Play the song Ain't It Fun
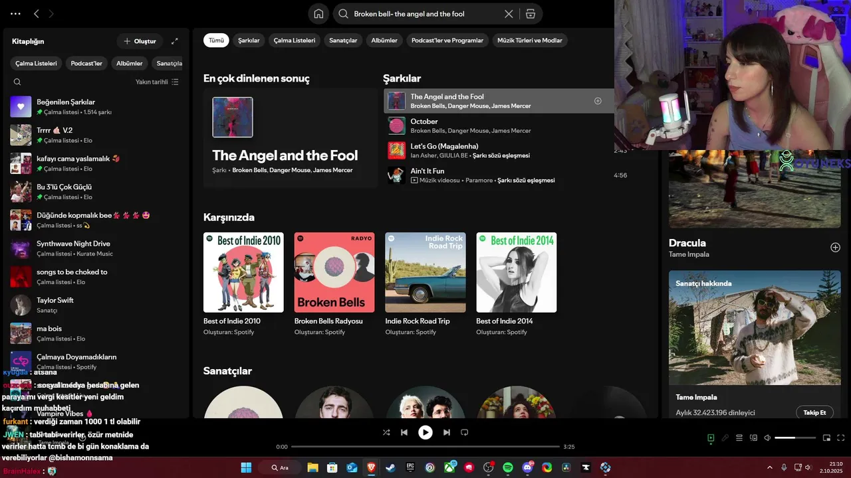 pyautogui.click(x=499, y=175)
